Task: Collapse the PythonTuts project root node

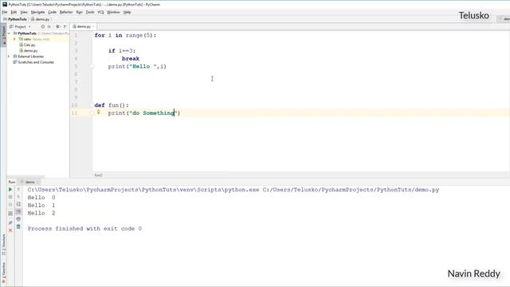Action: tap(9, 33)
